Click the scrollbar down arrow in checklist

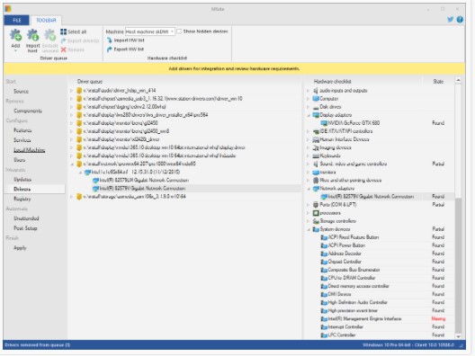[x=458, y=336]
